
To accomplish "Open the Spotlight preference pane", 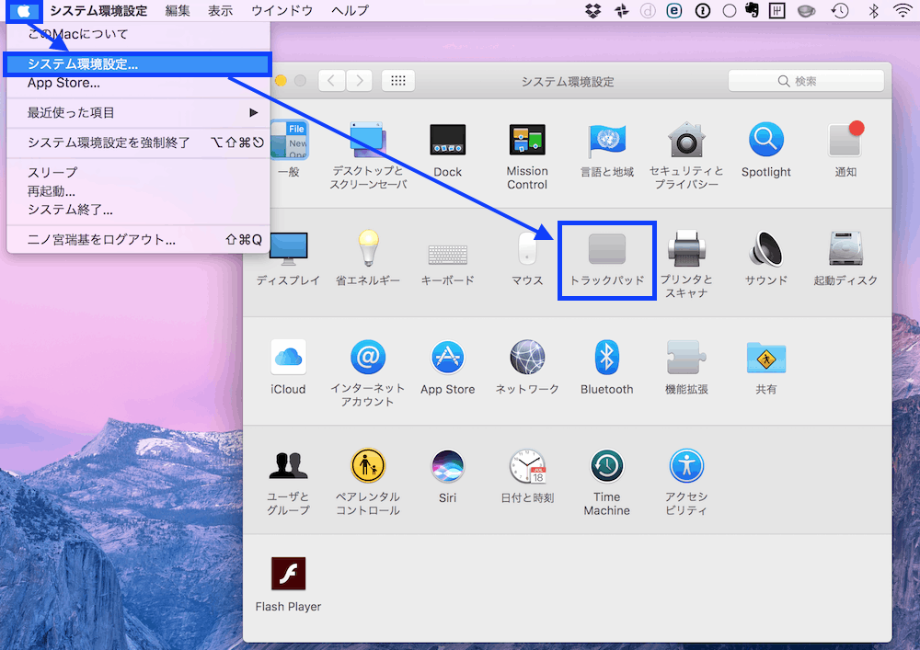I will point(765,150).
